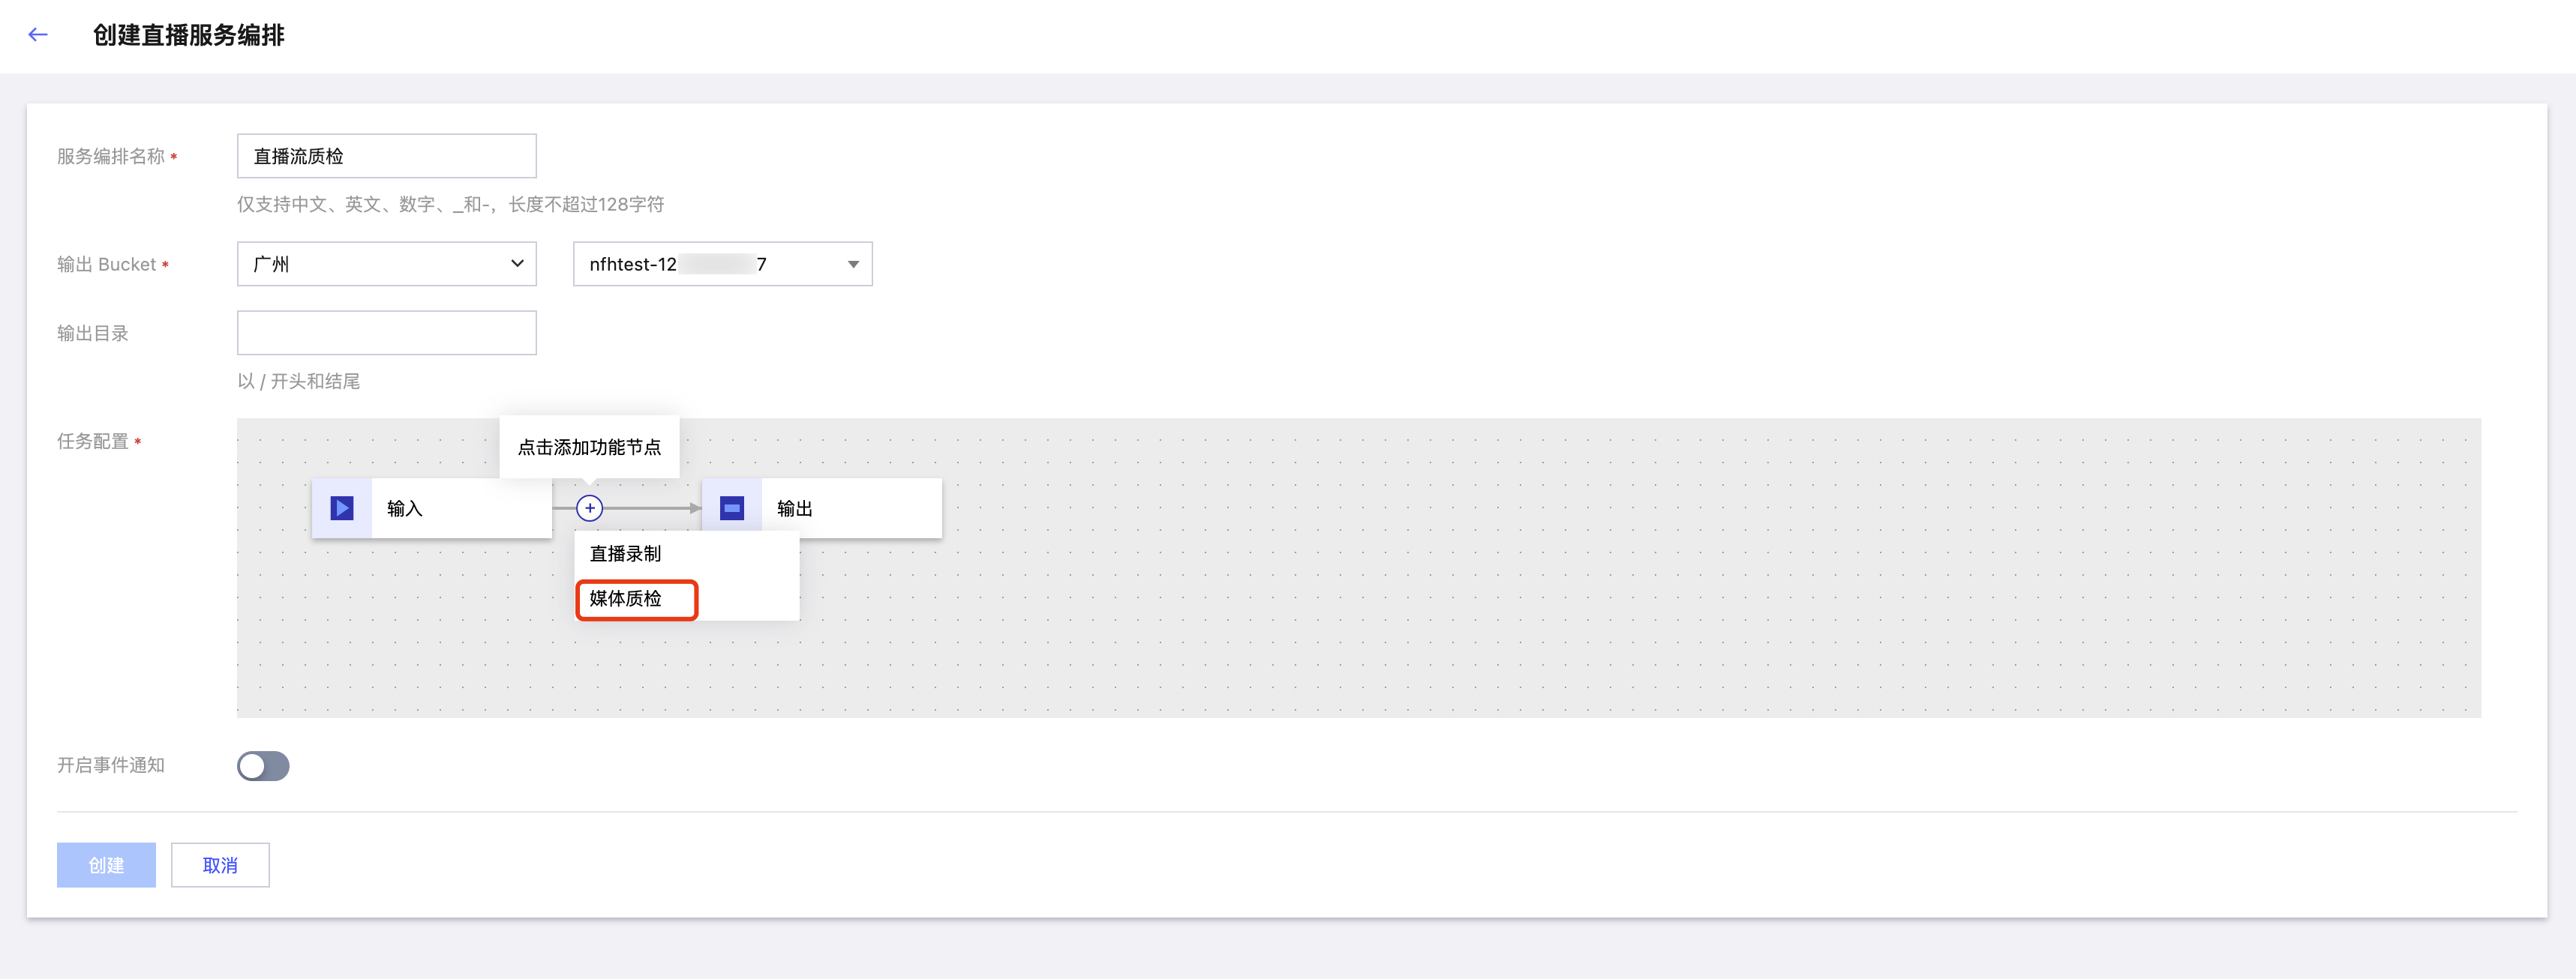Click the 点击添加功能节点 tooltip

tap(590, 448)
